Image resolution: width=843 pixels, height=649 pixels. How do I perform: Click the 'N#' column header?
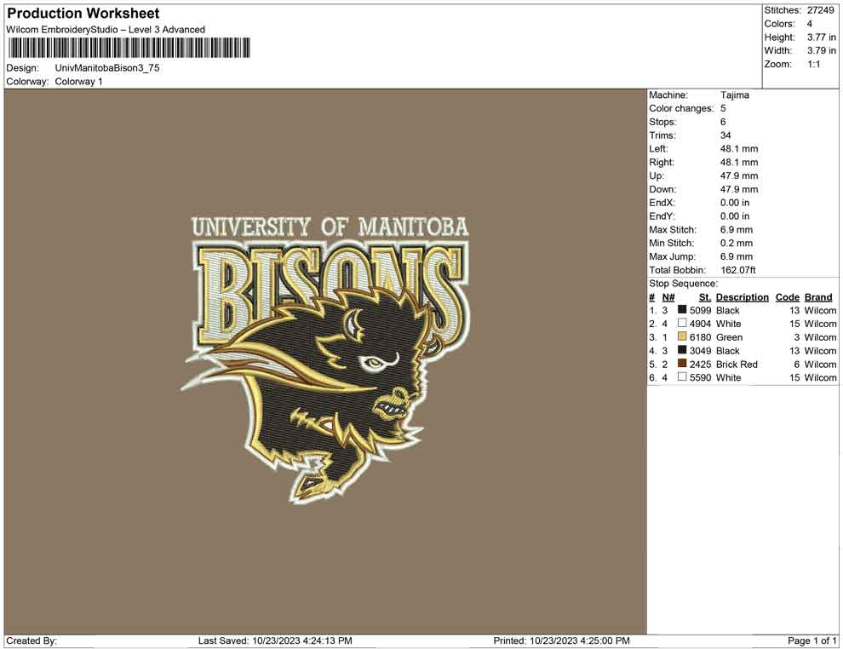(668, 296)
